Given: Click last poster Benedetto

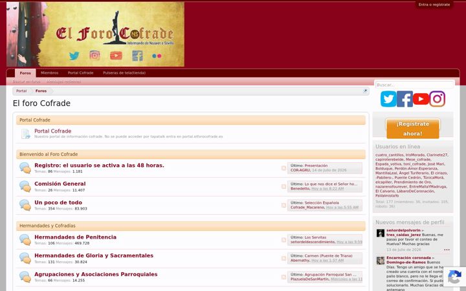Looking at the screenshot, I should (x=300, y=189).
